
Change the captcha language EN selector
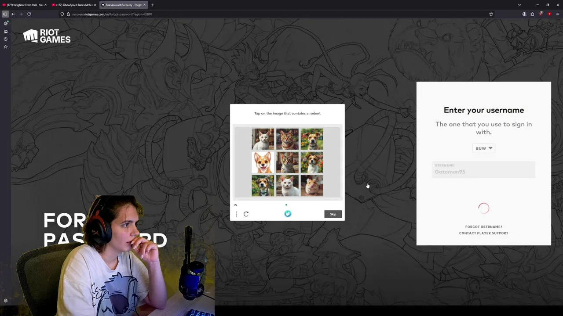(235, 205)
